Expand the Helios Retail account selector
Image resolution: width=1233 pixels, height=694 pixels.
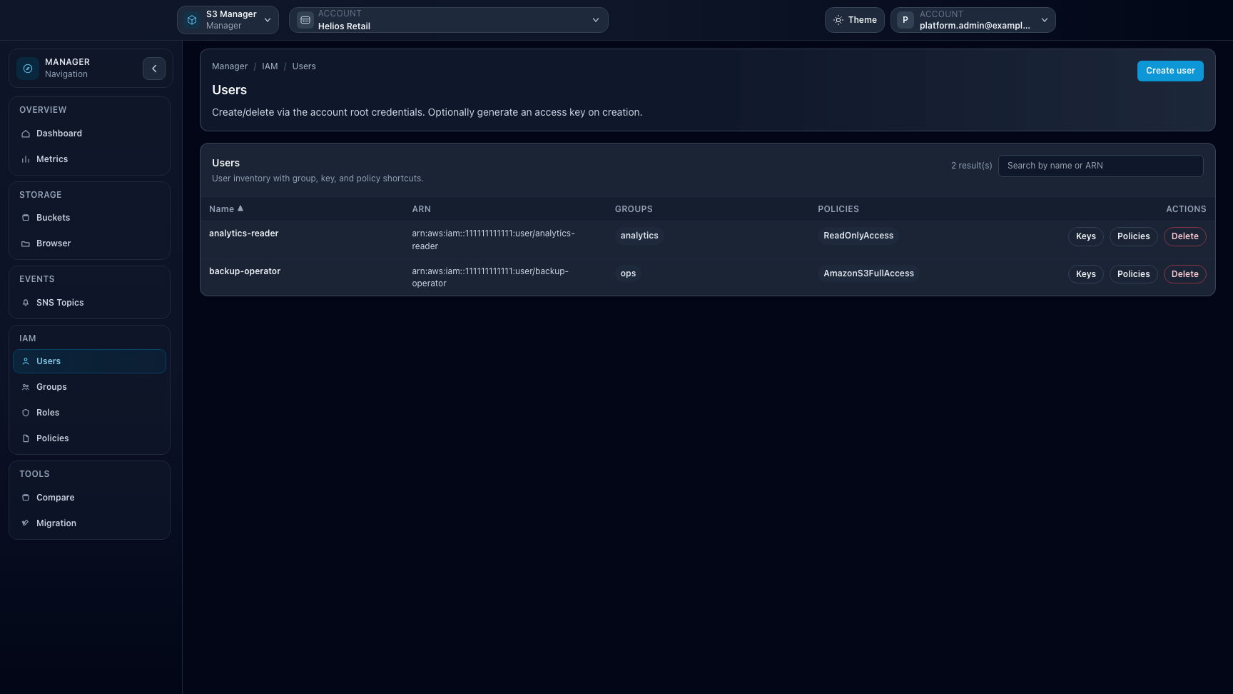[448, 20]
